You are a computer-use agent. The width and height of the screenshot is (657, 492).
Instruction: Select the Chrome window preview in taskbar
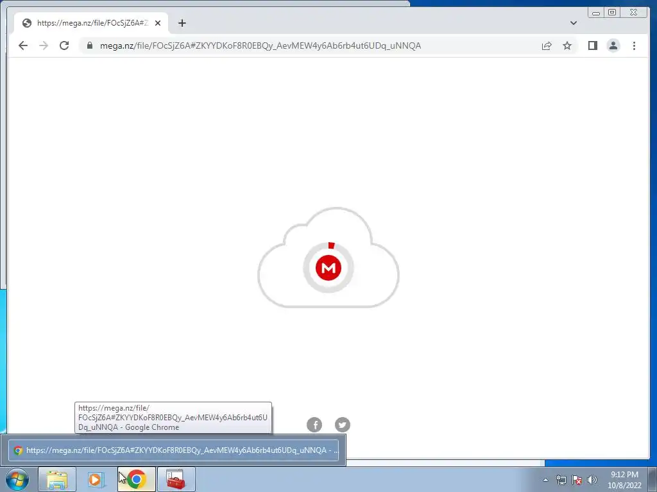click(173, 450)
